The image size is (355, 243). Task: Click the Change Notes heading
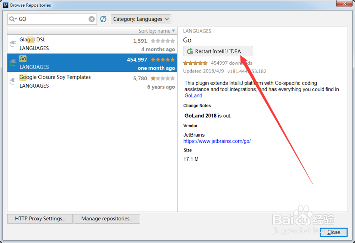pyautogui.click(x=197, y=106)
